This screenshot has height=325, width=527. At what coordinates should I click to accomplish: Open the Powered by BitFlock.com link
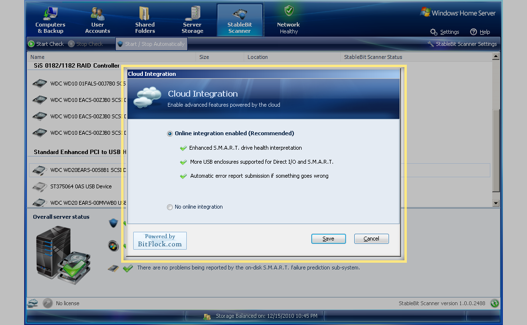click(160, 240)
